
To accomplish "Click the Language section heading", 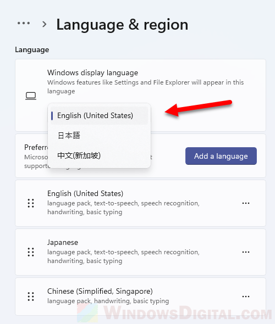I will [32, 50].
